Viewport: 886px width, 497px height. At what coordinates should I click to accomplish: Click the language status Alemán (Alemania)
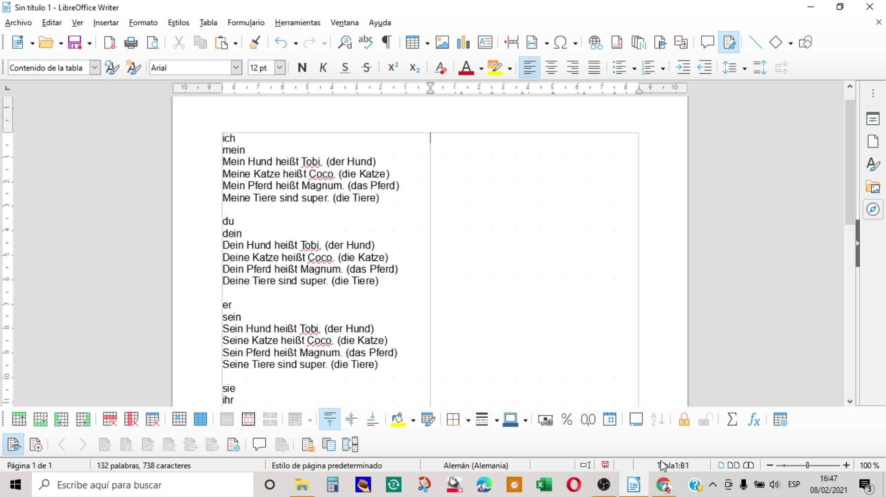point(475,466)
